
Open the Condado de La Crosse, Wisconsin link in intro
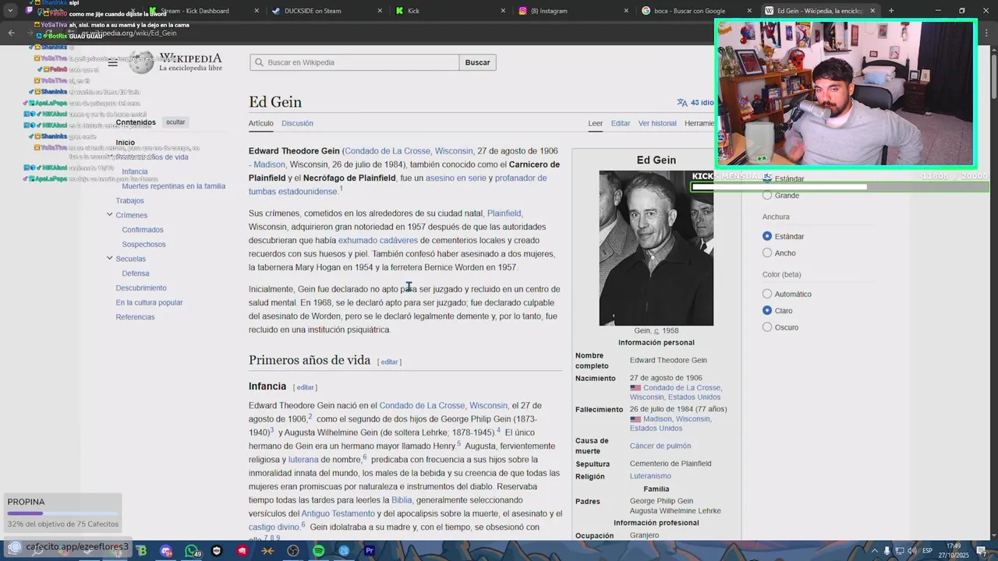pyautogui.click(x=409, y=151)
